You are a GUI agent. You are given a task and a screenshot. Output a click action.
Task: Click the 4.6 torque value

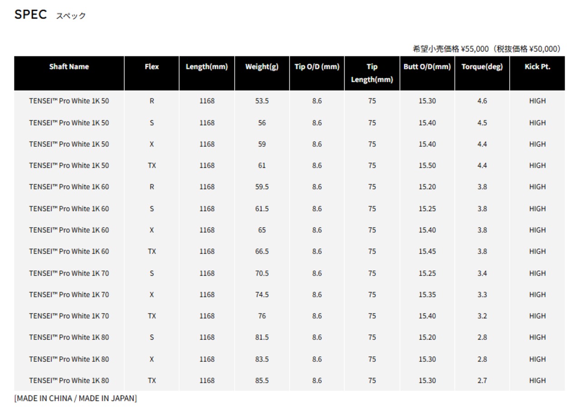click(482, 101)
